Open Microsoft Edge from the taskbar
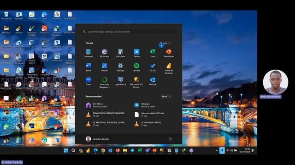 95,150
